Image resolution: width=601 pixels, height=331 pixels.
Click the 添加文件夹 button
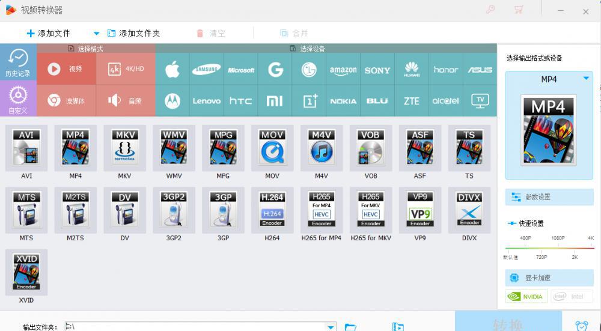click(133, 33)
